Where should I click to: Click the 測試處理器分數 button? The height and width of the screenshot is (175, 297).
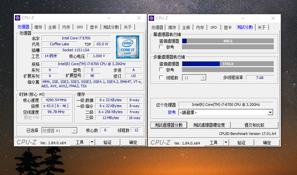[x=169, y=125]
